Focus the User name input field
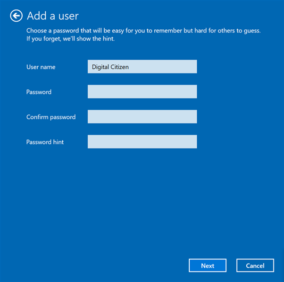This screenshot has height=282, width=284. (142, 67)
